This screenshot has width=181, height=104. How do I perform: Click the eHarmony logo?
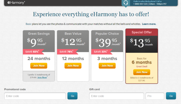click(x=16, y=3)
